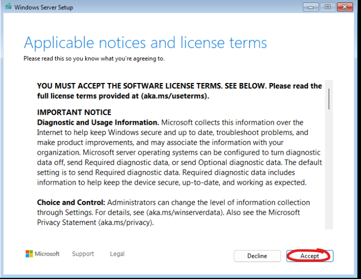Screen dimensions: 361x279
Task: Click the license text scrollbar thumb
Action: point(329,99)
